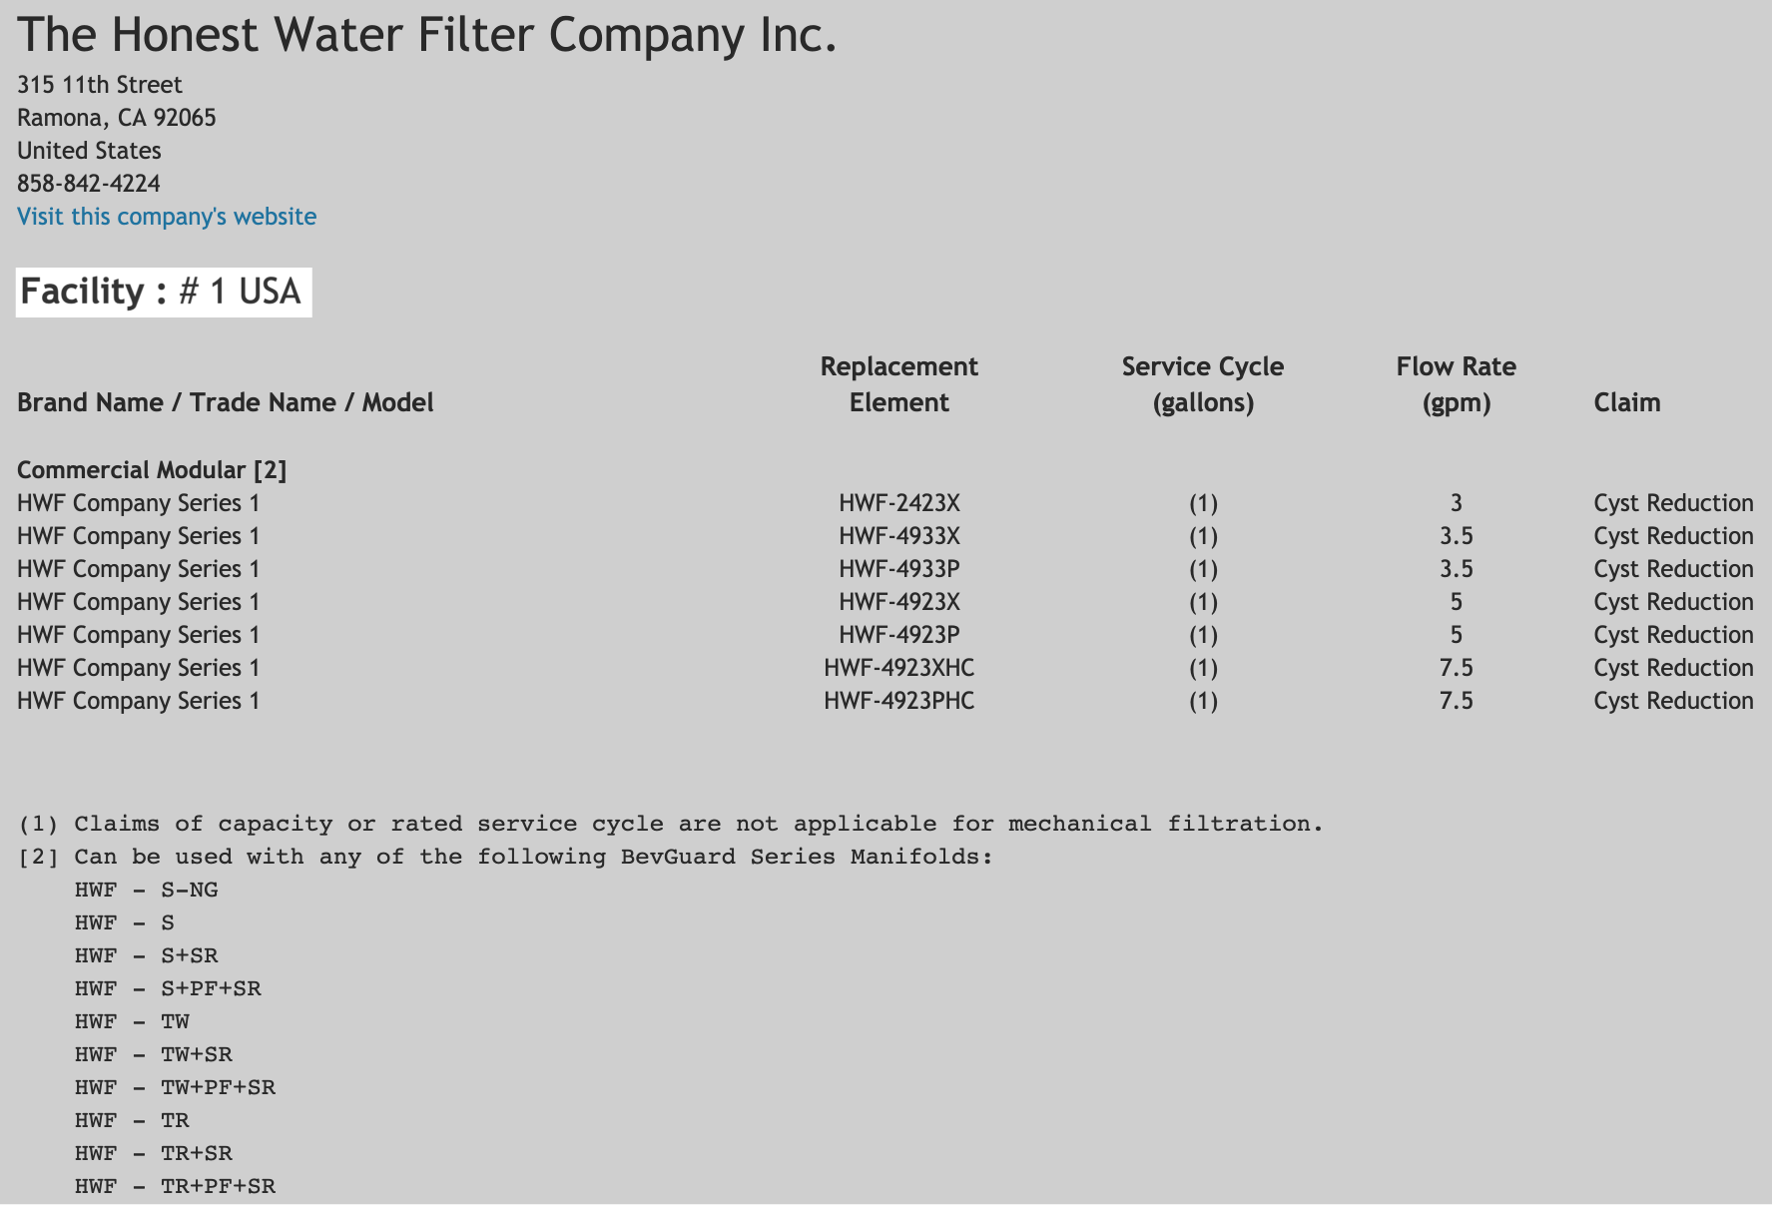The height and width of the screenshot is (1212, 1772).
Task: Click manifold entry HWF – S+PF+SR
Action: pos(168,988)
